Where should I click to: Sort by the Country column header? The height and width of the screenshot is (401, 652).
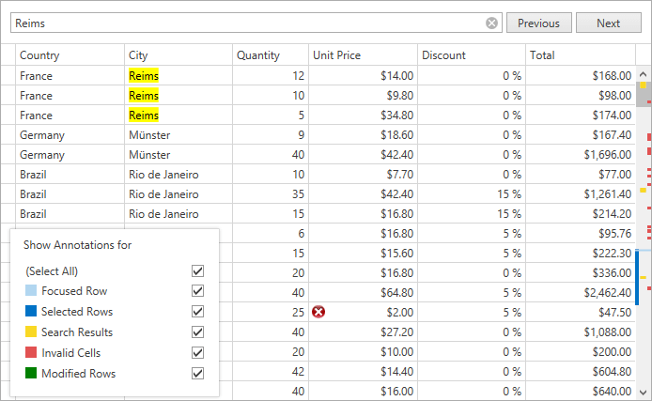click(70, 55)
